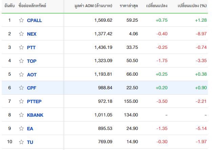This screenshot has height=150, width=213.
Task: Sort by มูลค่า AOM (ล้านบาท) column header
Action: point(93,6)
